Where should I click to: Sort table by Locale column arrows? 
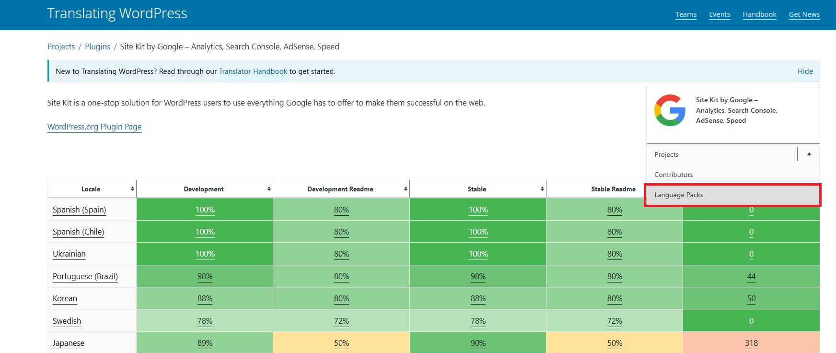pyautogui.click(x=132, y=189)
